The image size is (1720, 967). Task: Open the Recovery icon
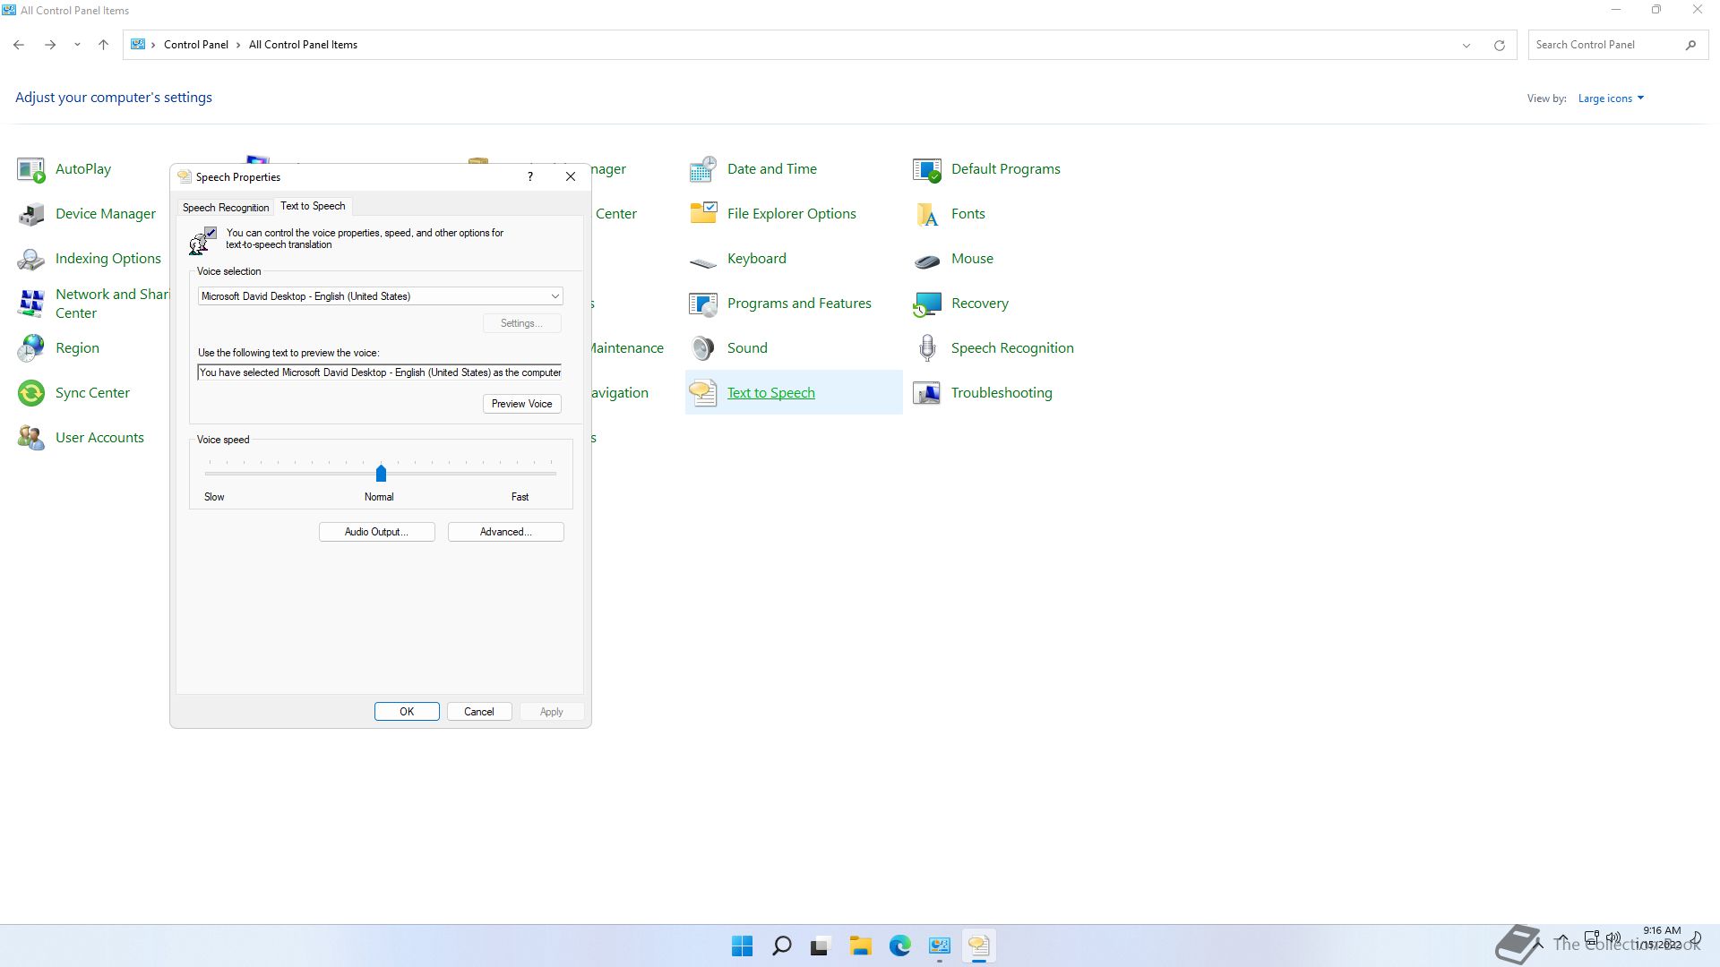coord(927,304)
